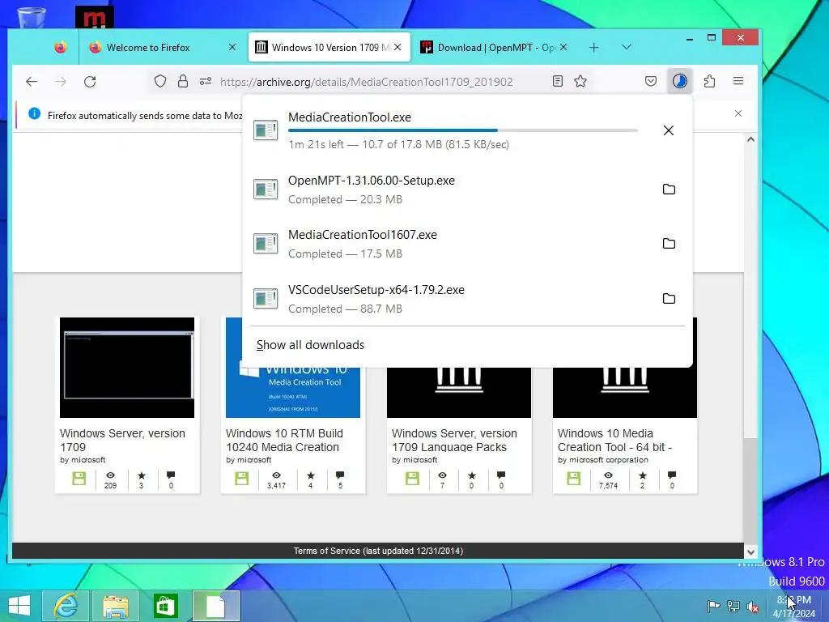The height and width of the screenshot is (622, 829).
Task: Click reviews icon on Windows 10 RTM card
Action: point(340,475)
